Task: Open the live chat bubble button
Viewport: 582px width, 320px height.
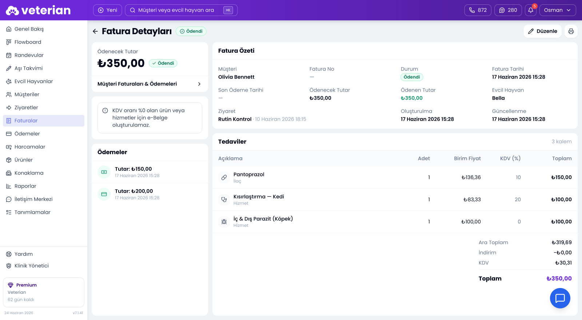Action: click(x=560, y=298)
